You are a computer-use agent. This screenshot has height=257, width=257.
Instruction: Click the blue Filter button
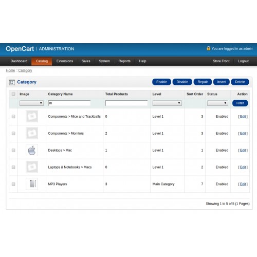point(240,103)
